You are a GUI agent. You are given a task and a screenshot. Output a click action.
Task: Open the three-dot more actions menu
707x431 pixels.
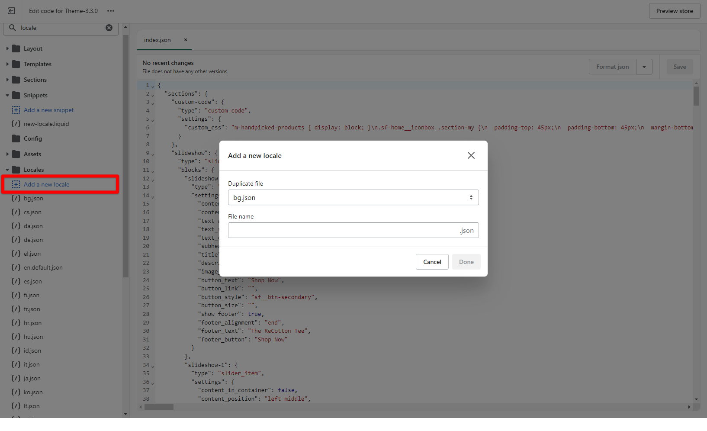[111, 11]
